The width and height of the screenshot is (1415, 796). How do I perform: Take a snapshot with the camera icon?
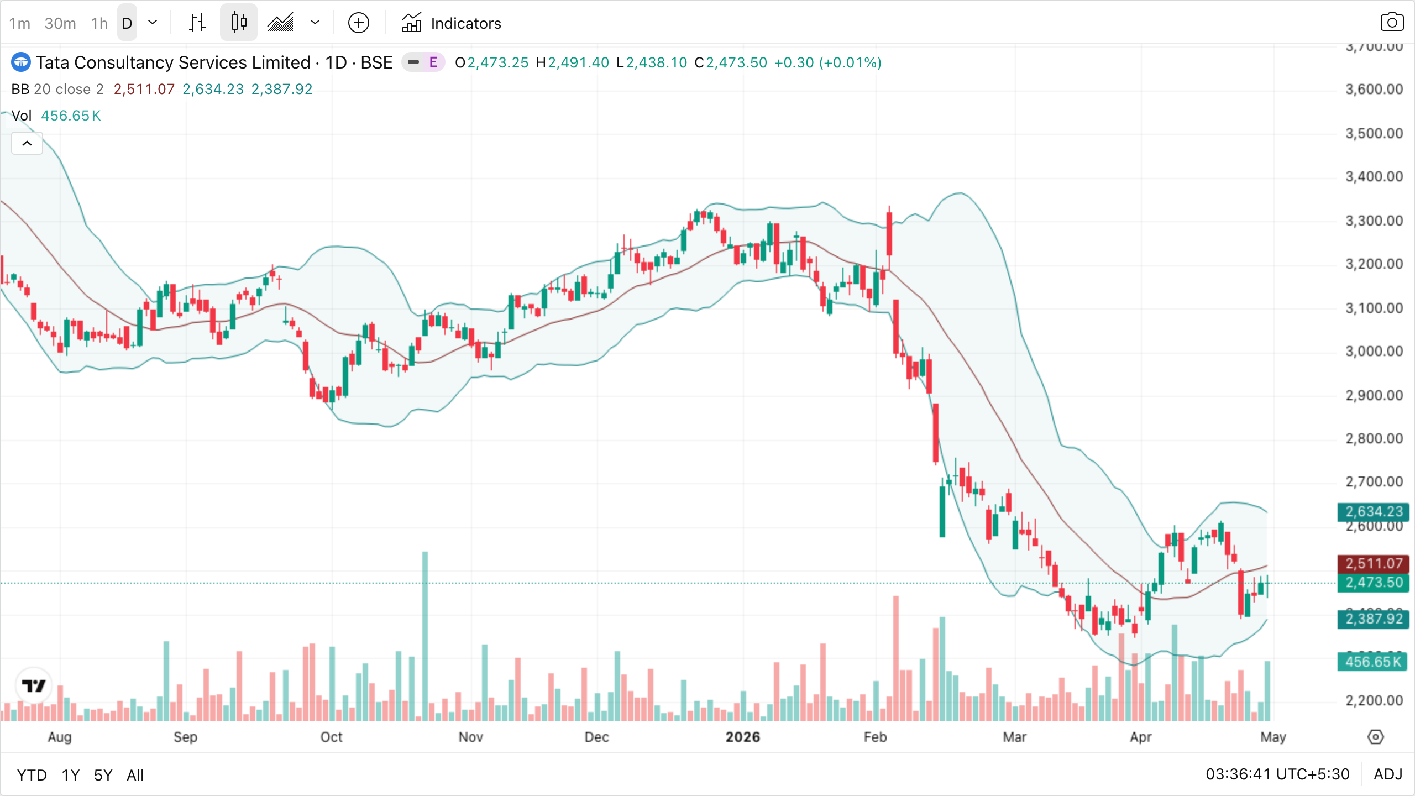coord(1392,23)
